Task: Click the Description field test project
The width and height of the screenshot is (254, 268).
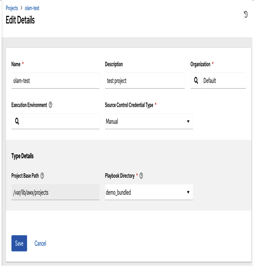Action: coord(145,81)
